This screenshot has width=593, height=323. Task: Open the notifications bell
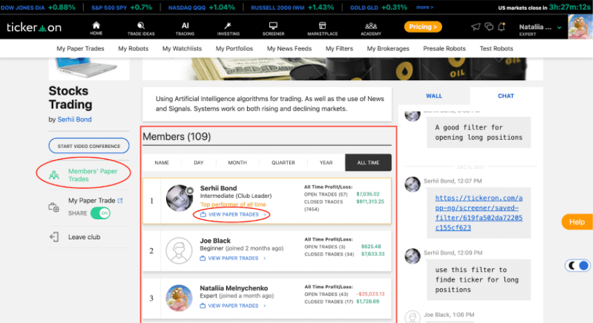point(502,26)
